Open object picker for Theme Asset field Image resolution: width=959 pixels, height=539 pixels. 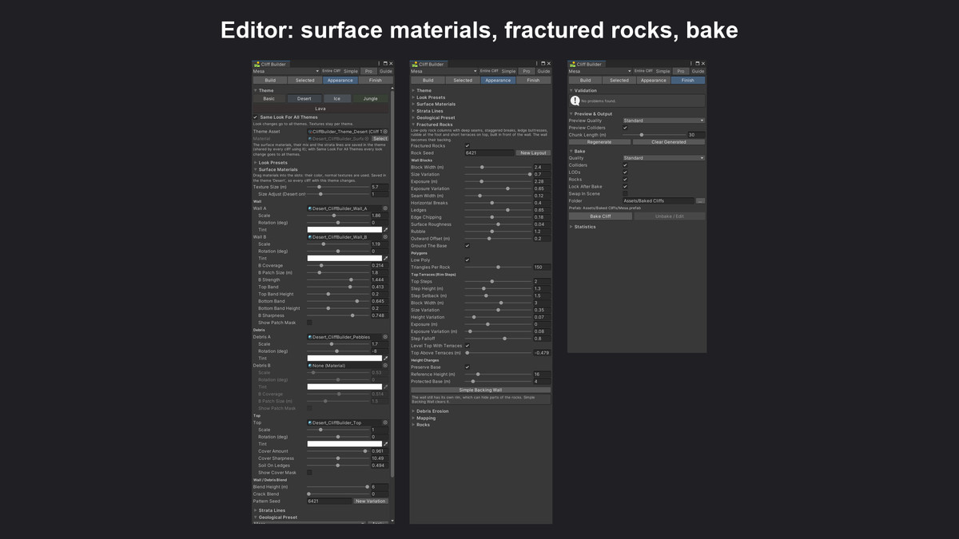pos(385,132)
